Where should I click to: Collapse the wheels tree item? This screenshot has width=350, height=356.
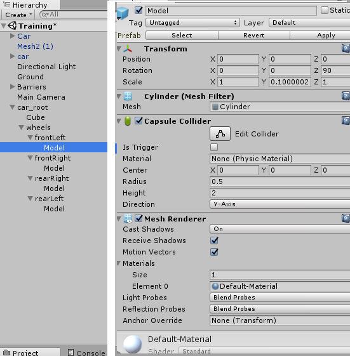point(22,128)
